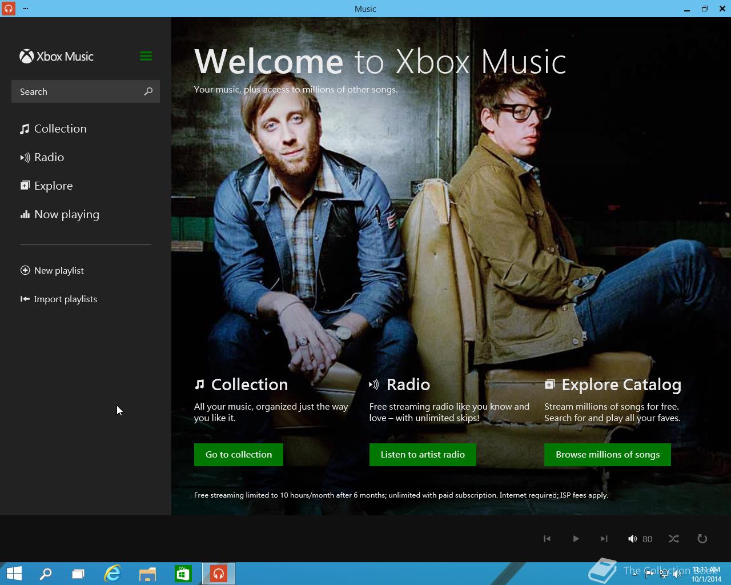Viewport: 731px width, 585px height.
Task: Skip to previous track
Action: [x=547, y=539]
